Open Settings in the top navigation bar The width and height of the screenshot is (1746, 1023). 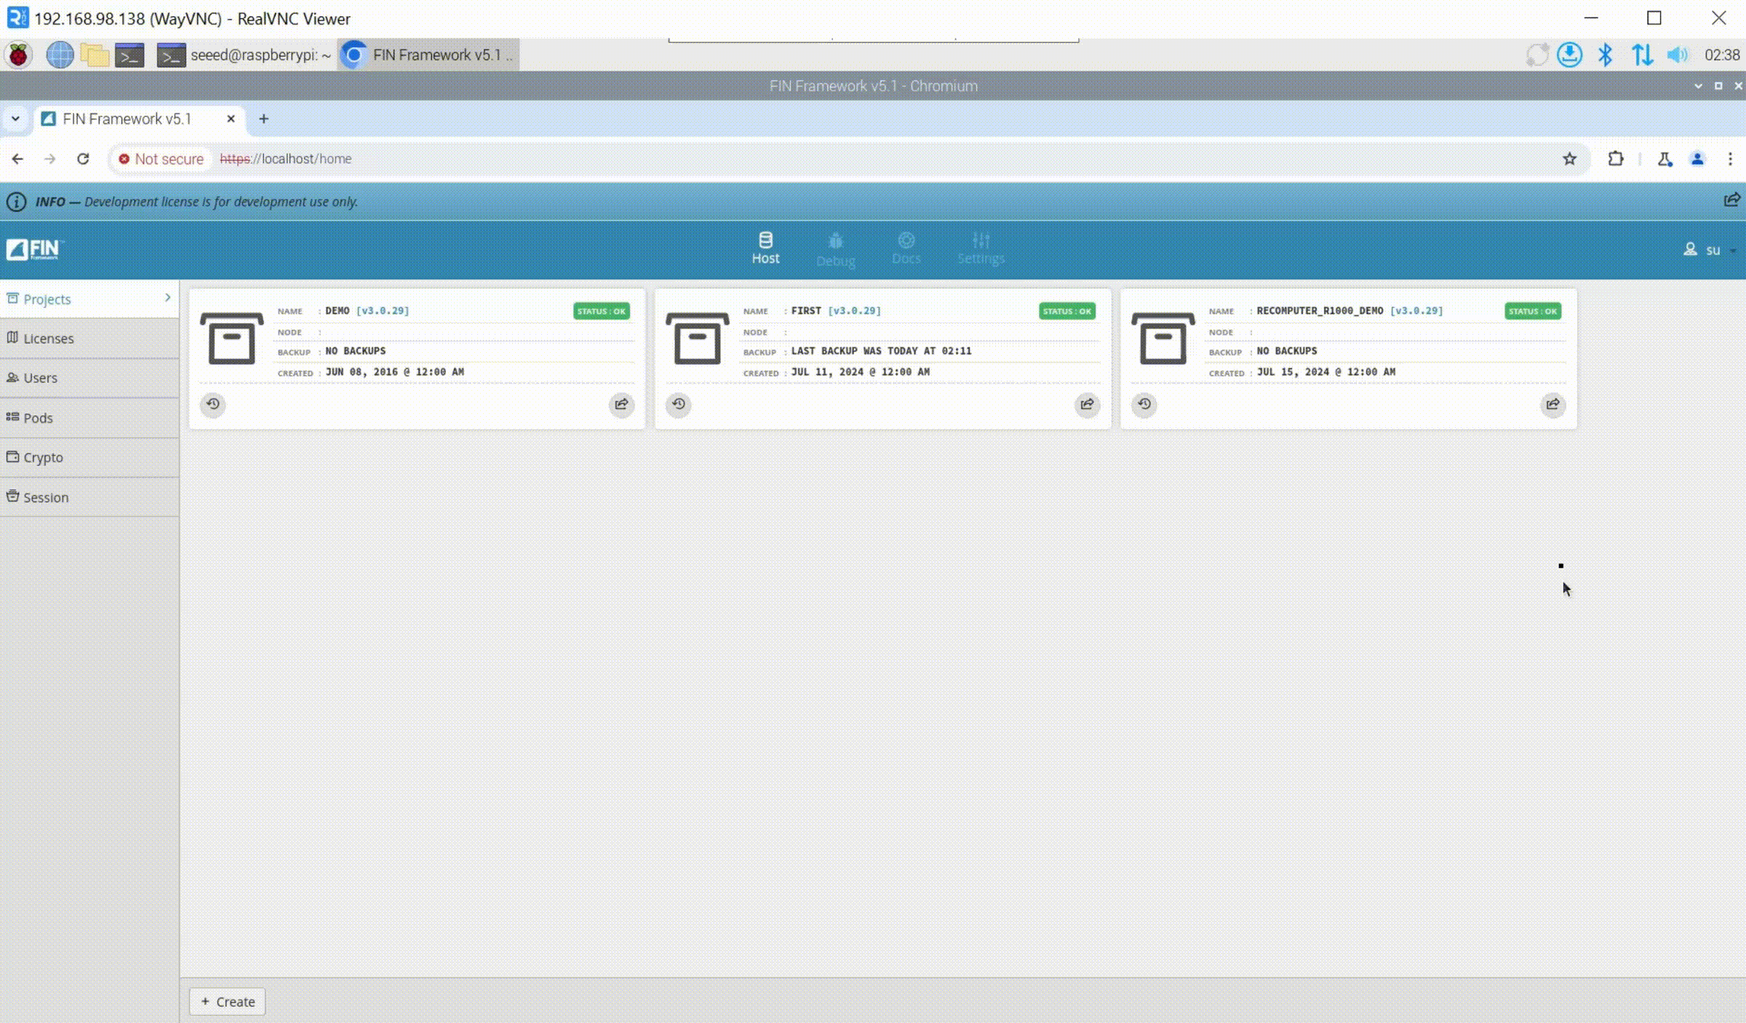point(981,249)
